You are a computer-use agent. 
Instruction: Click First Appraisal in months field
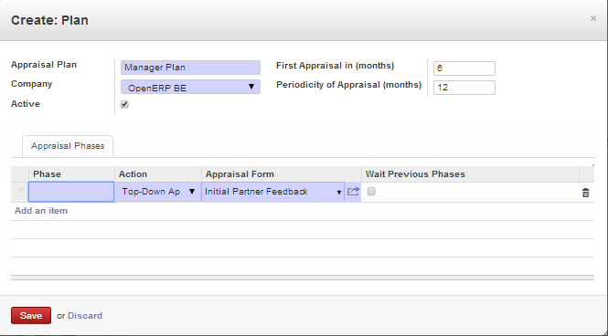click(x=464, y=68)
